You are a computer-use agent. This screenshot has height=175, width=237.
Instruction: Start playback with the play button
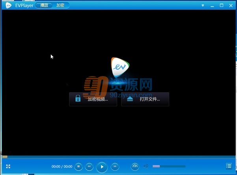102,167
